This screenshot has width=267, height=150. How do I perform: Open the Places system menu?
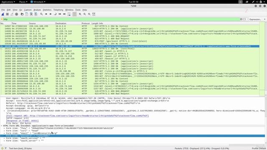tap(23, 2)
